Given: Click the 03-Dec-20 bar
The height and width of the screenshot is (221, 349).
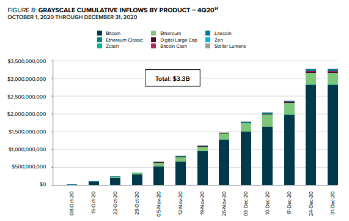Looking at the screenshot, I should [246, 153].
